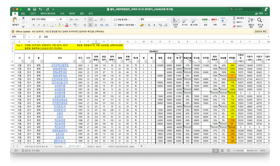Open Sort & Filter (정렬 및 필터)
Screen dimensions: 280x166
251,23
